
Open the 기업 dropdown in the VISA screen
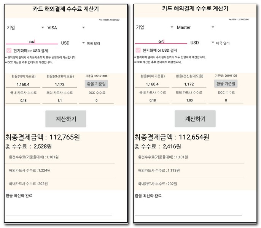pyautogui.click(x=25, y=28)
